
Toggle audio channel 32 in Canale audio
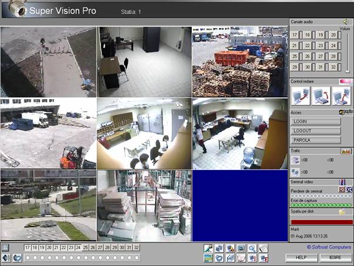(x=334, y=66)
